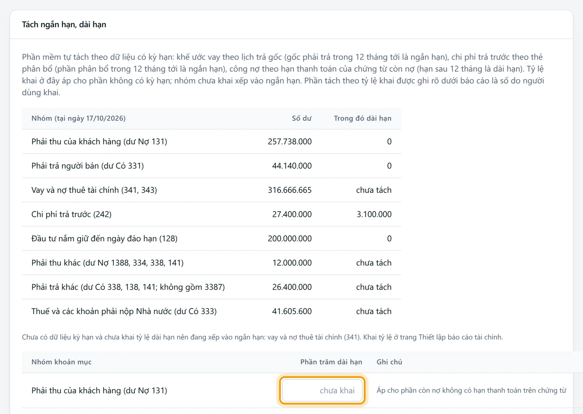Select the 'Phần trăm dài hạn' column header
Viewport: 583px width, 414px height.
(331, 362)
